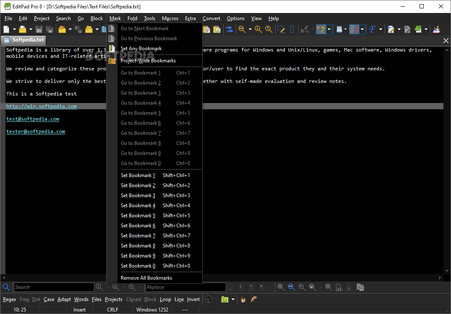This screenshot has height=314, width=451.
Task: Click the blue search magnifier icon
Action: coord(6,287)
